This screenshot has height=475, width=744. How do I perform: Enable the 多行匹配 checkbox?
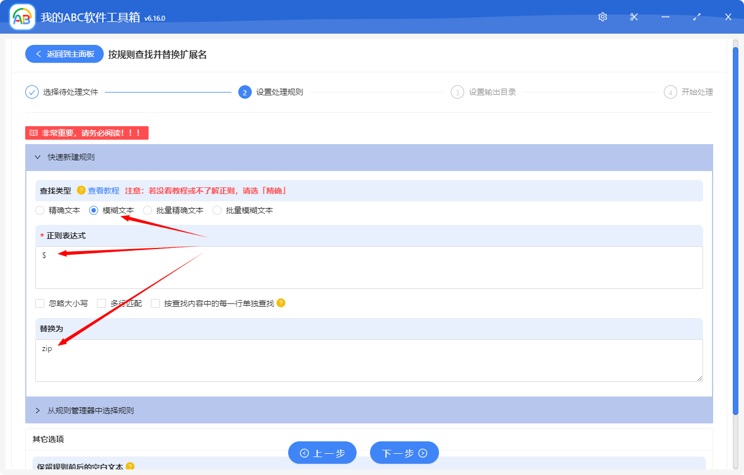[x=101, y=303]
